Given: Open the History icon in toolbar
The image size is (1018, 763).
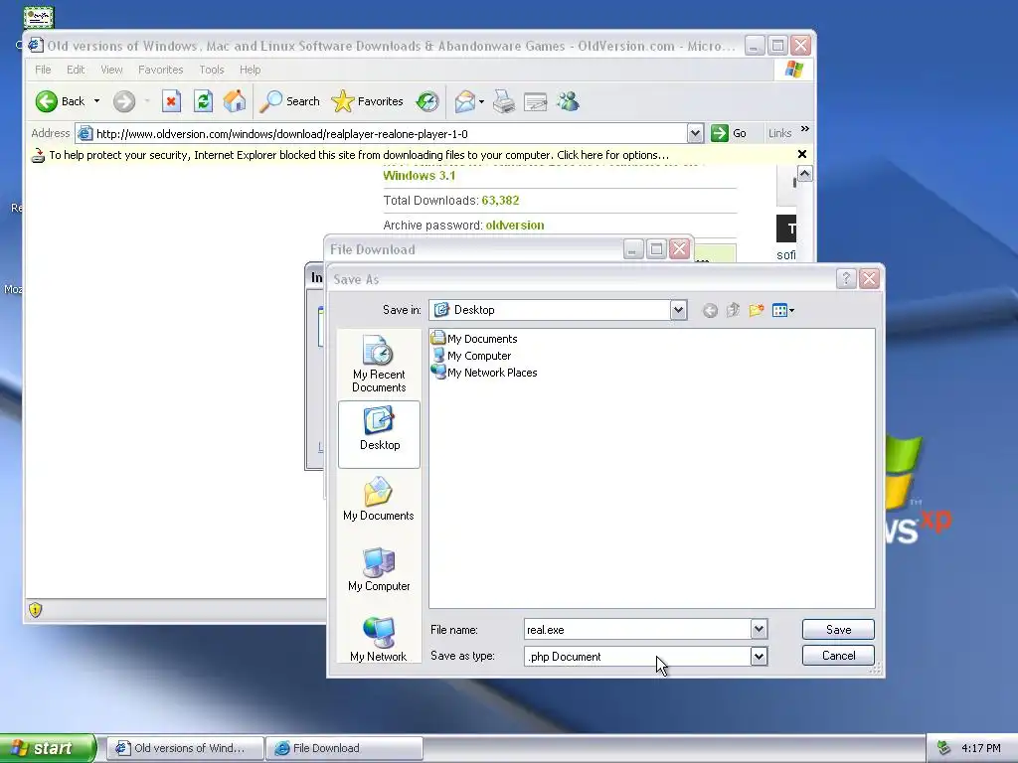Looking at the screenshot, I should [427, 101].
